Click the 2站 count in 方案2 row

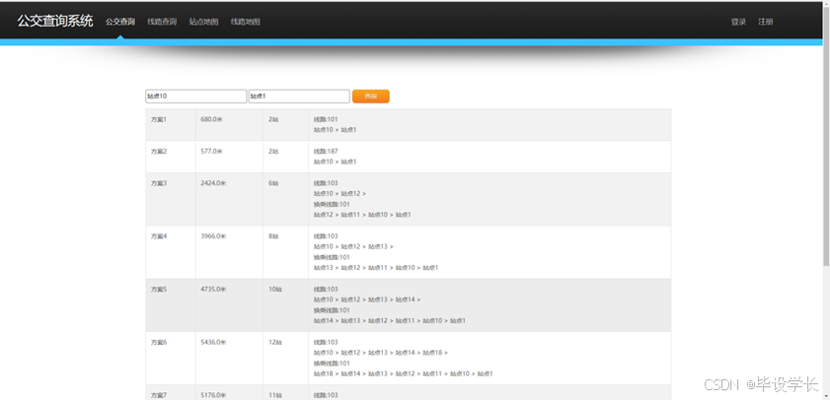tap(273, 151)
